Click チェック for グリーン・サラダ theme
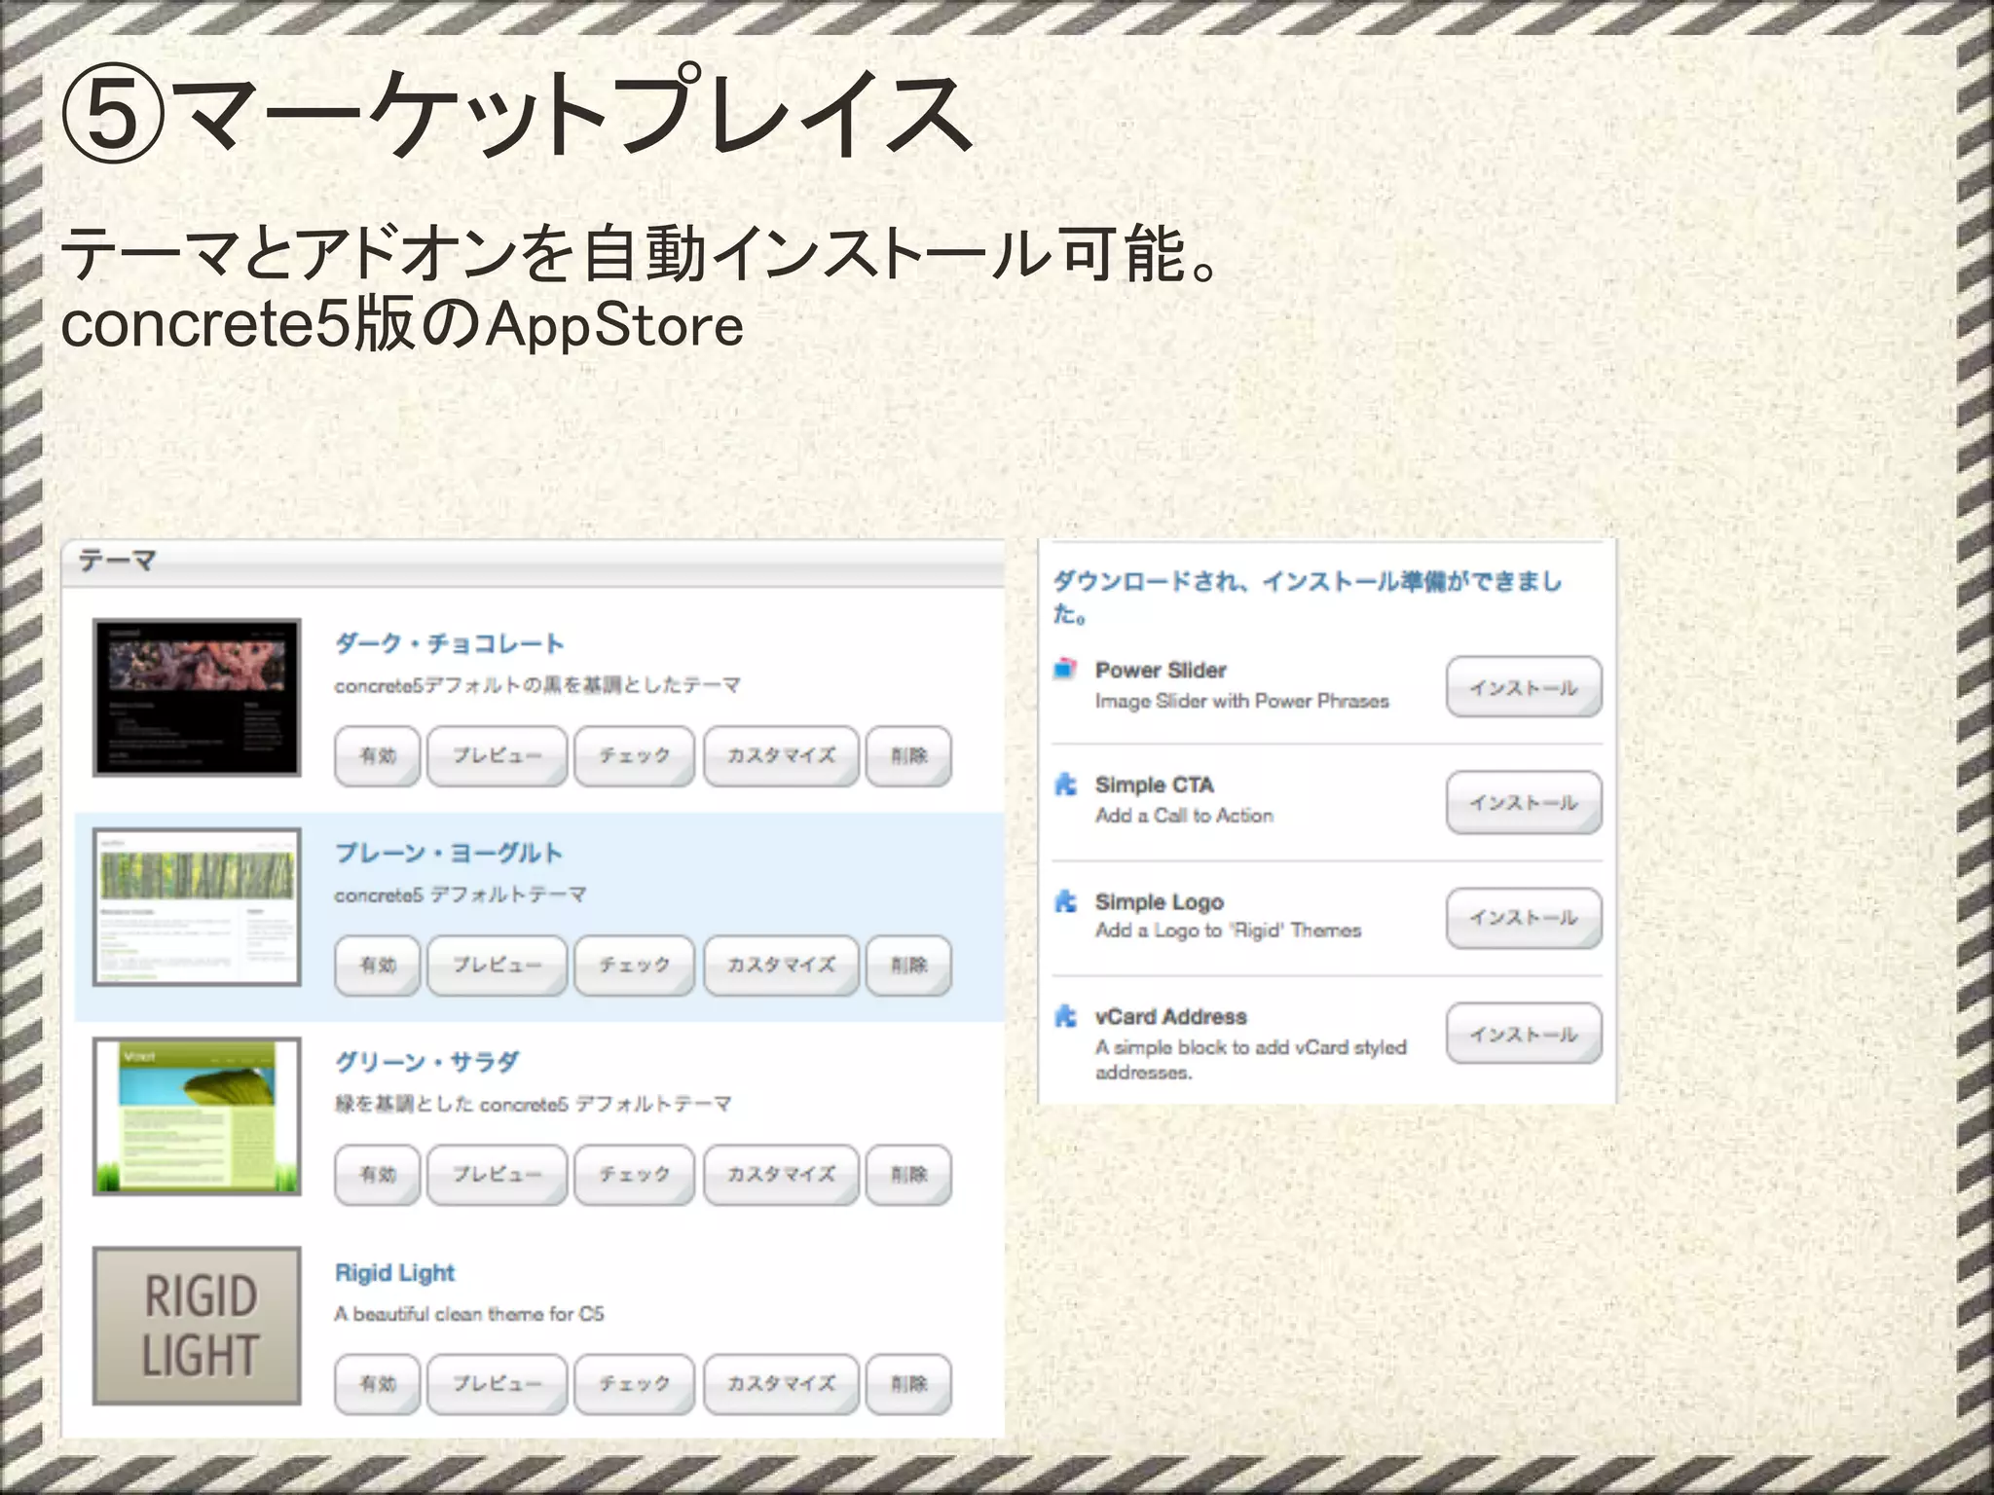Viewport: 1994px width, 1495px height. pyautogui.click(x=634, y=1174)
